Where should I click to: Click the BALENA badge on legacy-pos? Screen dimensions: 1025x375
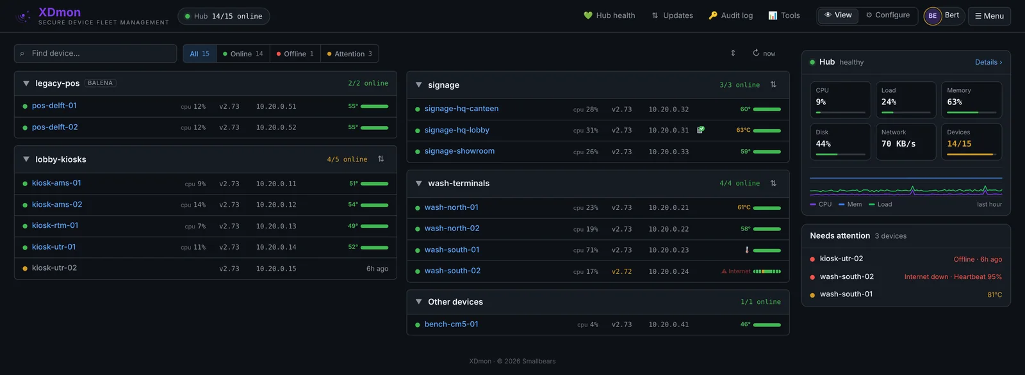click(101, 83)
